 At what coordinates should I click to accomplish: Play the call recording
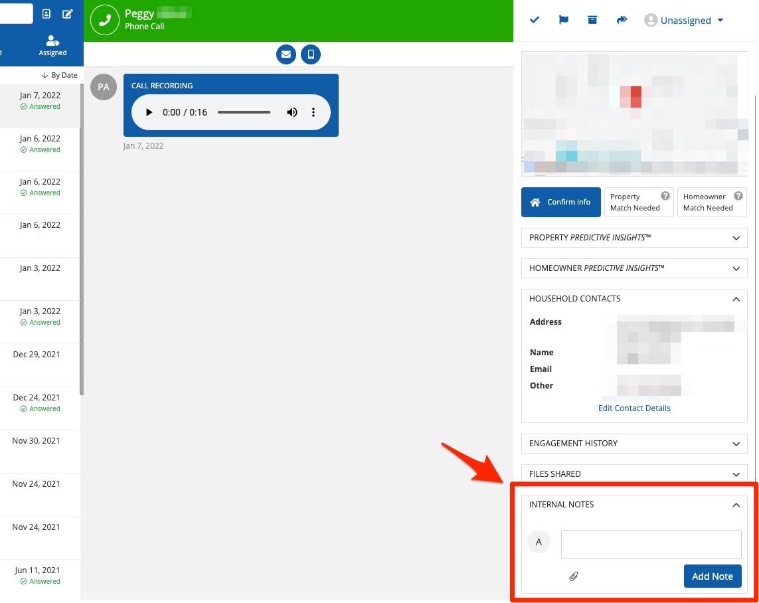coord(149,112)
